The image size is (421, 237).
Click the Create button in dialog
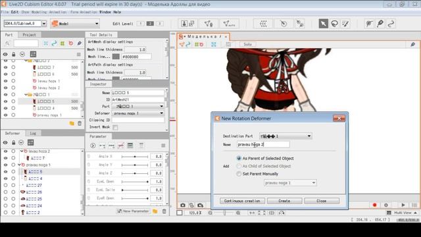(x=284, y=201)
